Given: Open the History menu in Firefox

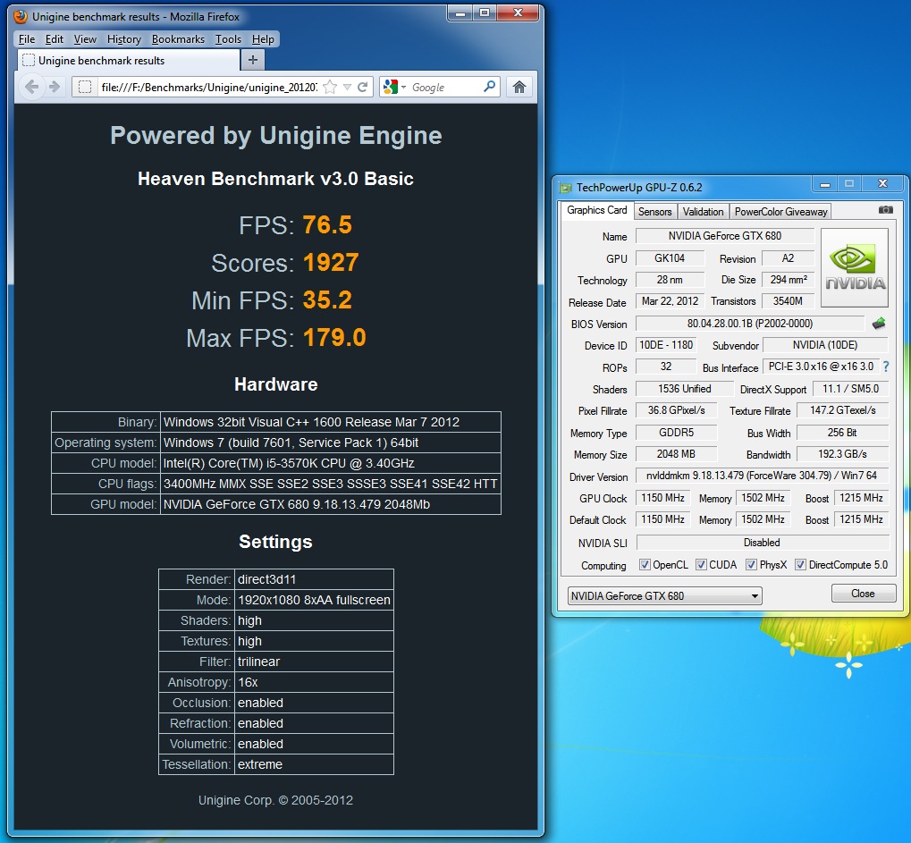Looking at the screenshot, I should click(x=123, y=39).
